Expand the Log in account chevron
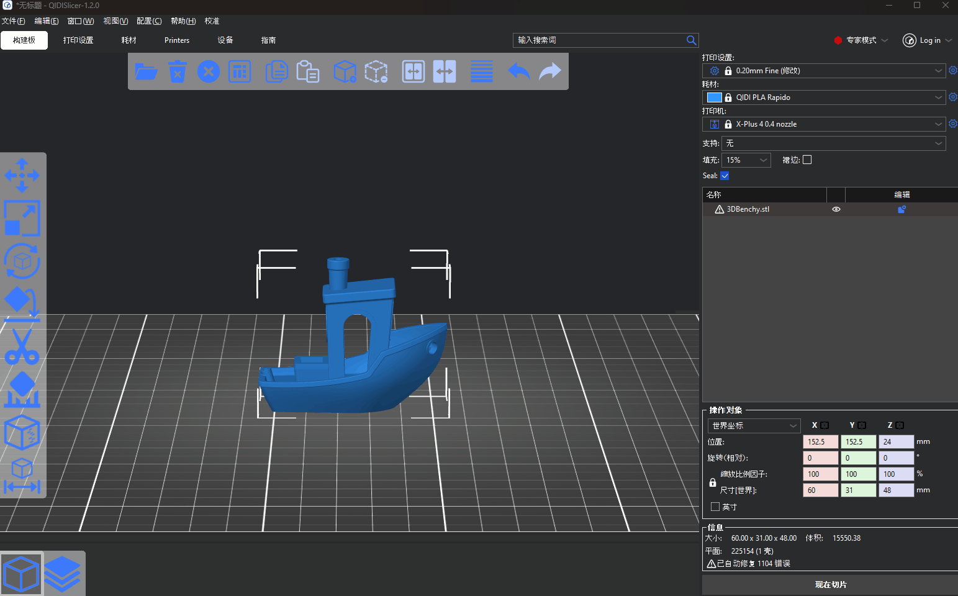This screenshot has width=958, height=596. click(949, 40)
